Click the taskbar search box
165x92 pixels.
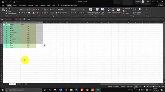click(23, 90)
